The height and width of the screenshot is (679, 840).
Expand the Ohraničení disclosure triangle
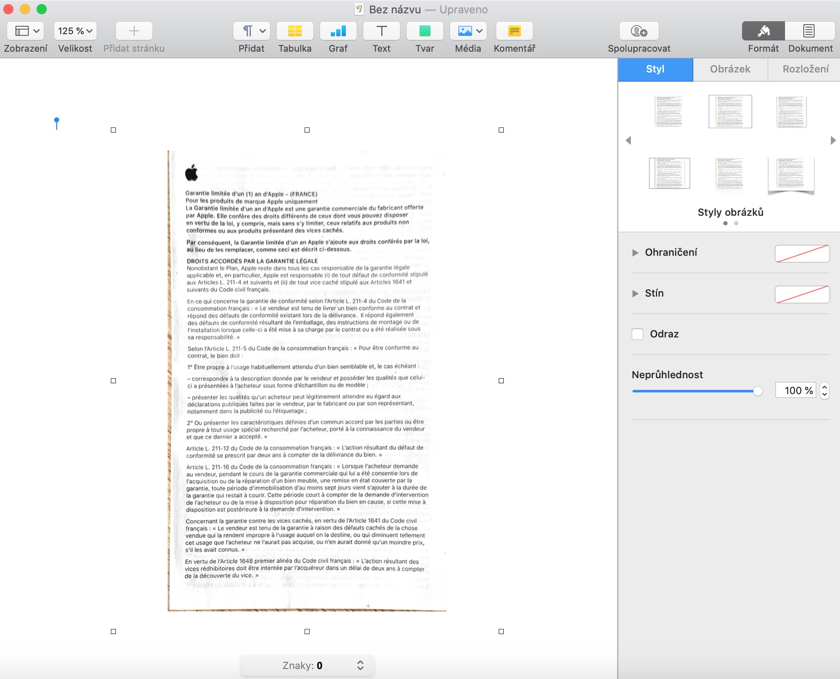pyautogui.click(x=635, y=252)
